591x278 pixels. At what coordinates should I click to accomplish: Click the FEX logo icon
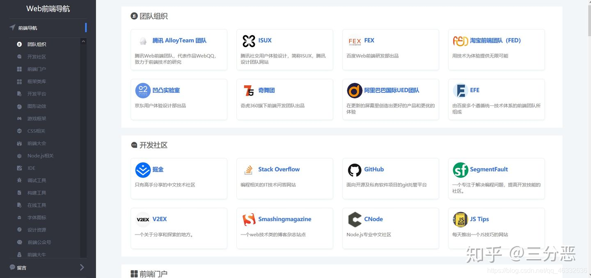click(x=355, y=41)
